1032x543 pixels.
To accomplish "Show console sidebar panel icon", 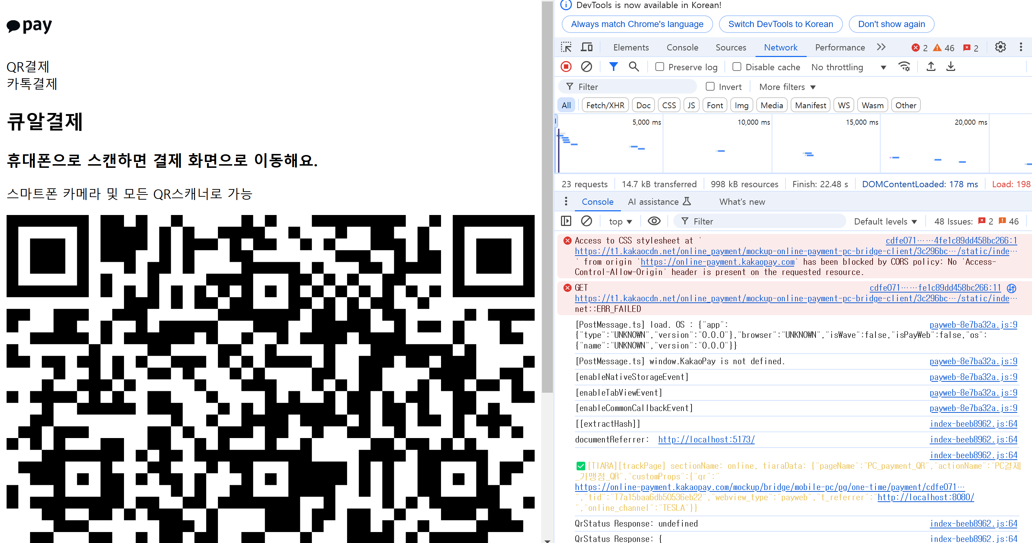I will pyautogui.click(x=566, y=221).
